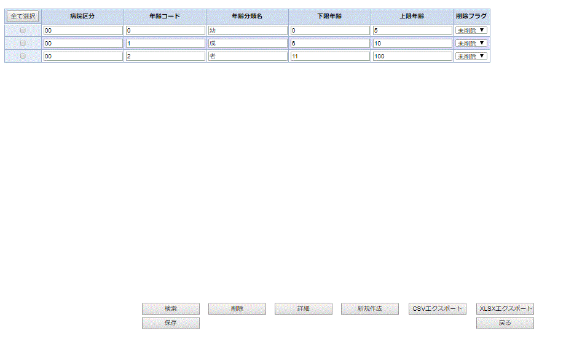574x355 pixels.
Task: Click the 戻る back button
Action: tap(505, 323)
